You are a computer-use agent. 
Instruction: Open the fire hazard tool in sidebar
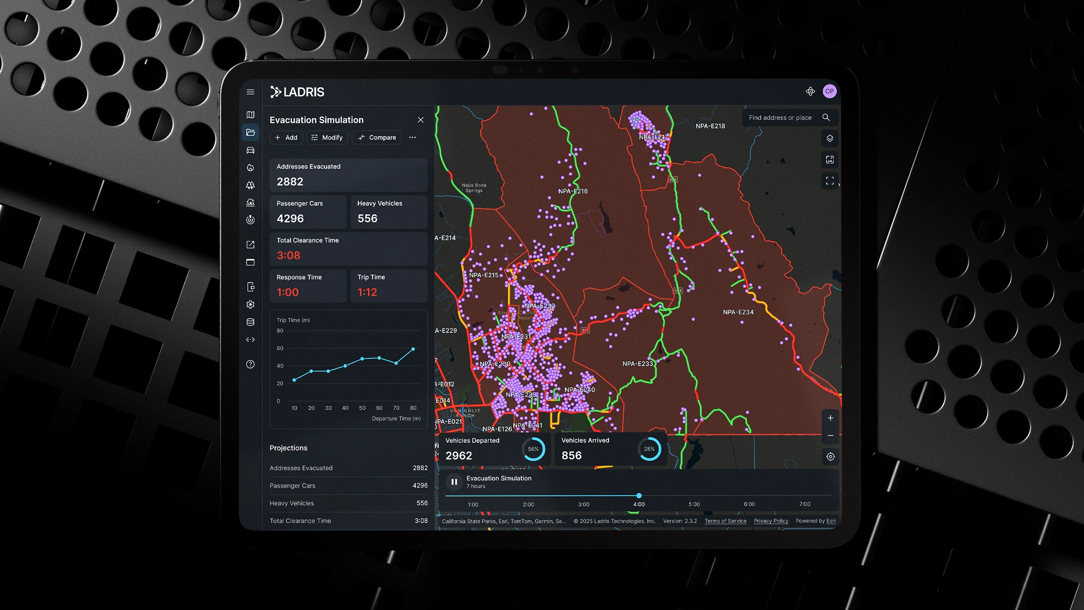[251, 167]
